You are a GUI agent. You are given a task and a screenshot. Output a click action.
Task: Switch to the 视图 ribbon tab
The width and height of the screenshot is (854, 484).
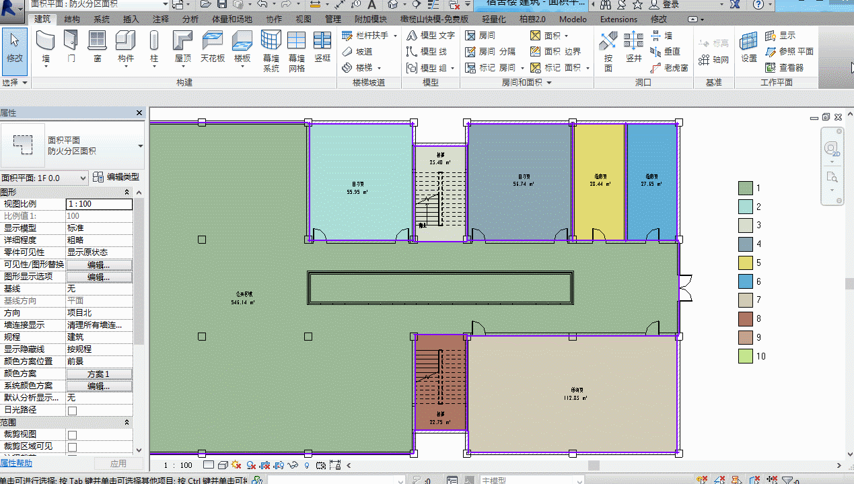tap(304, 20)
